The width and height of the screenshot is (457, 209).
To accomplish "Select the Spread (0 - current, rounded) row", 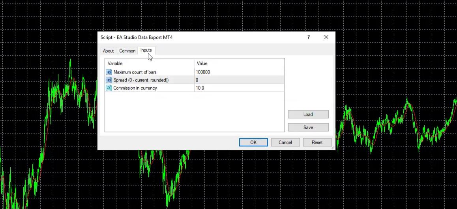I will [x=141, y=80].
